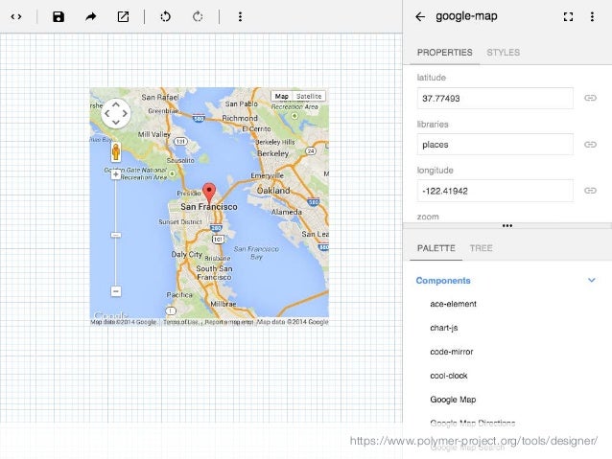
Task: Switch map to Map view
Action: tap(282, 97)
